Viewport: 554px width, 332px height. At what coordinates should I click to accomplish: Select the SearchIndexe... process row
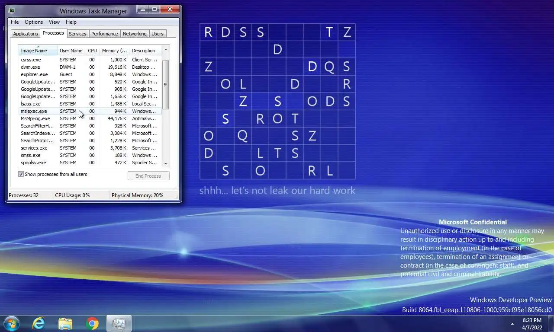pos(90,133)
